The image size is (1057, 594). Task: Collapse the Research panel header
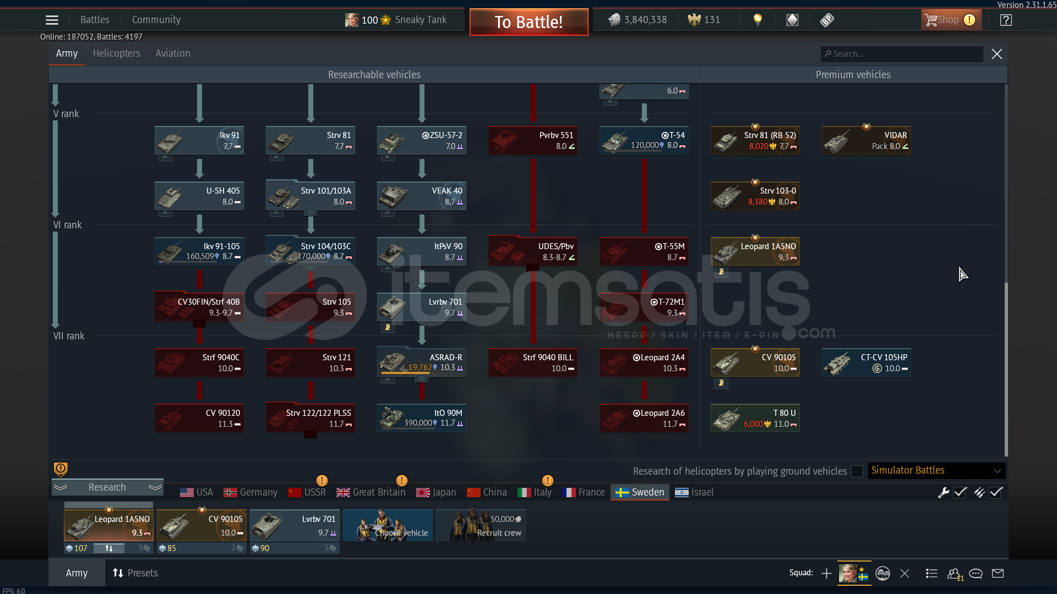(107, 487)
